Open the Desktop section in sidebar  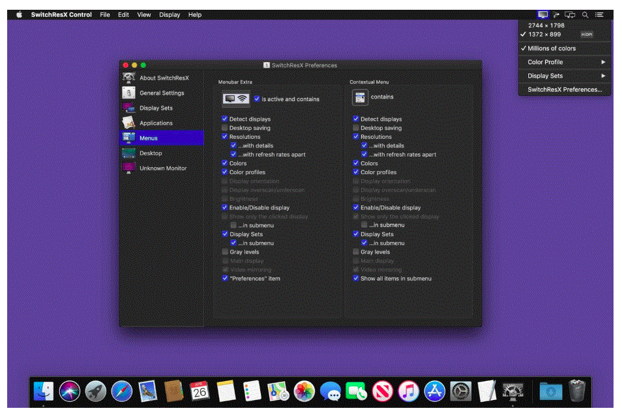[162, 153]
